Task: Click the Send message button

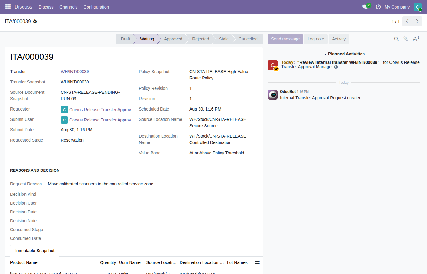Action: [285, 39]
